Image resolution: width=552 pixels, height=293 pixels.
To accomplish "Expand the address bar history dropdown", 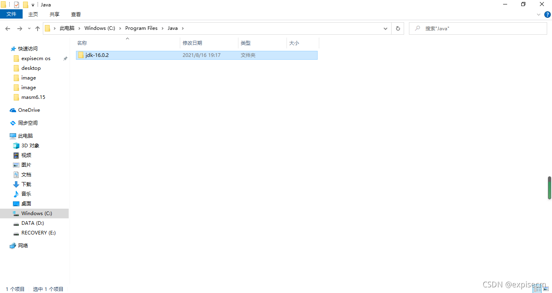I will [386, 28].
